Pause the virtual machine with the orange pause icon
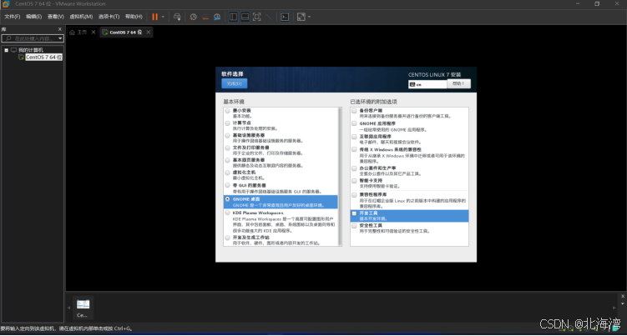 click(154, 17)
